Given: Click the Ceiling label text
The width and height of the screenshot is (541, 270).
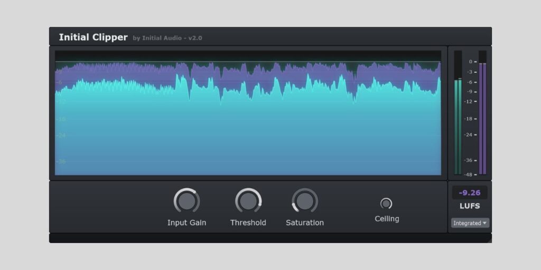Looking at the screenshot, I should [387, 219].
